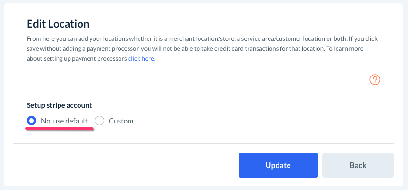Image resolution: width=408 pixels, height=190 pixels.
Task: Click the orange question mark help icon
Action: 375,80
